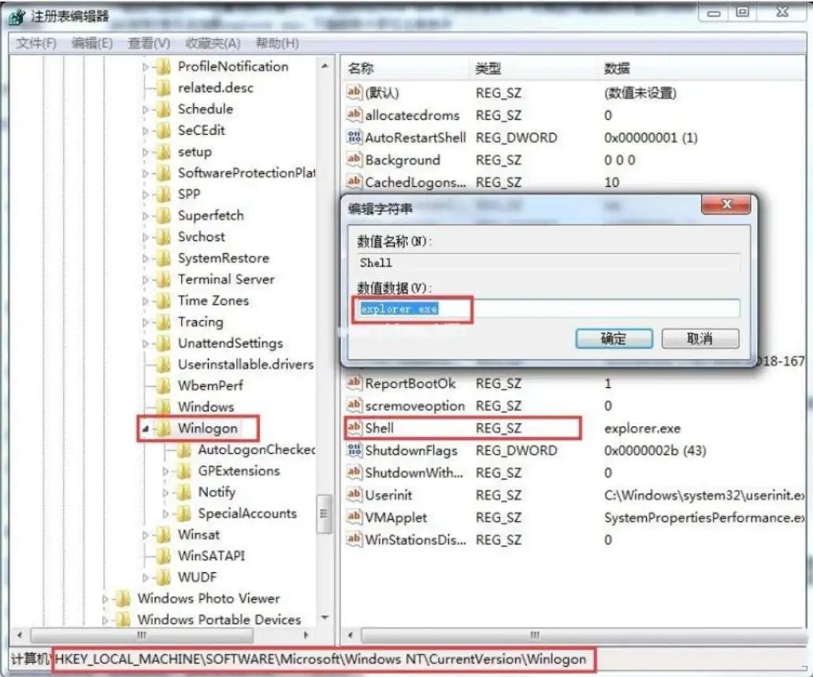
Task: Click the tree pane horizontal scrollbar thumb
Action: click(x=141, y=635)
